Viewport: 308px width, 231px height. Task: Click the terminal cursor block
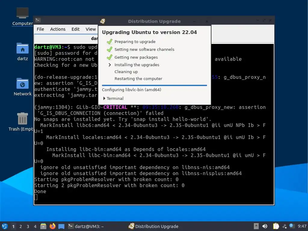point(36,197)
